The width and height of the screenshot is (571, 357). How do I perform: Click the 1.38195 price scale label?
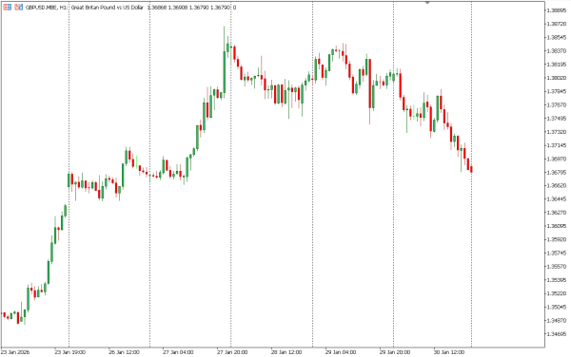pos(557,65)
